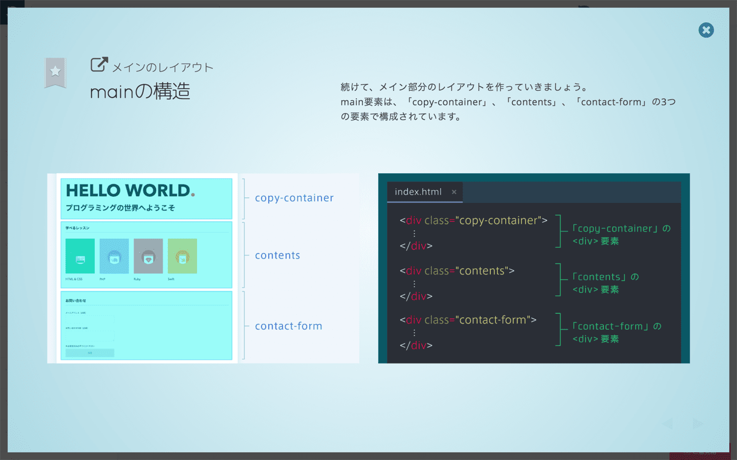
Task: Click the Swift lesson tile icon
Action: tap(182, 256)
